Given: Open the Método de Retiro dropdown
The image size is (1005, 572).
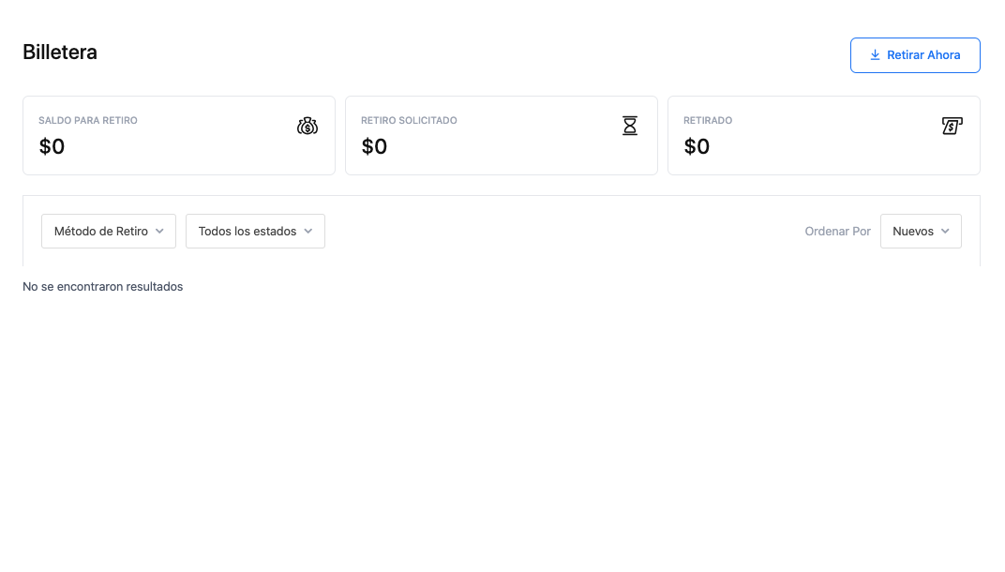Looking at the screenshot, I should 109,231.
